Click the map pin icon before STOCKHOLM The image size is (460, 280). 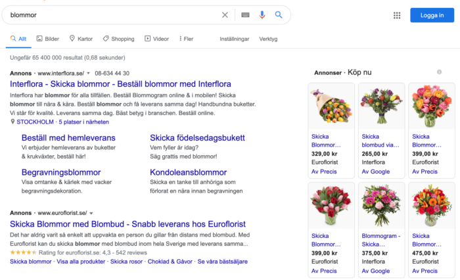click(x=12, y=122)
